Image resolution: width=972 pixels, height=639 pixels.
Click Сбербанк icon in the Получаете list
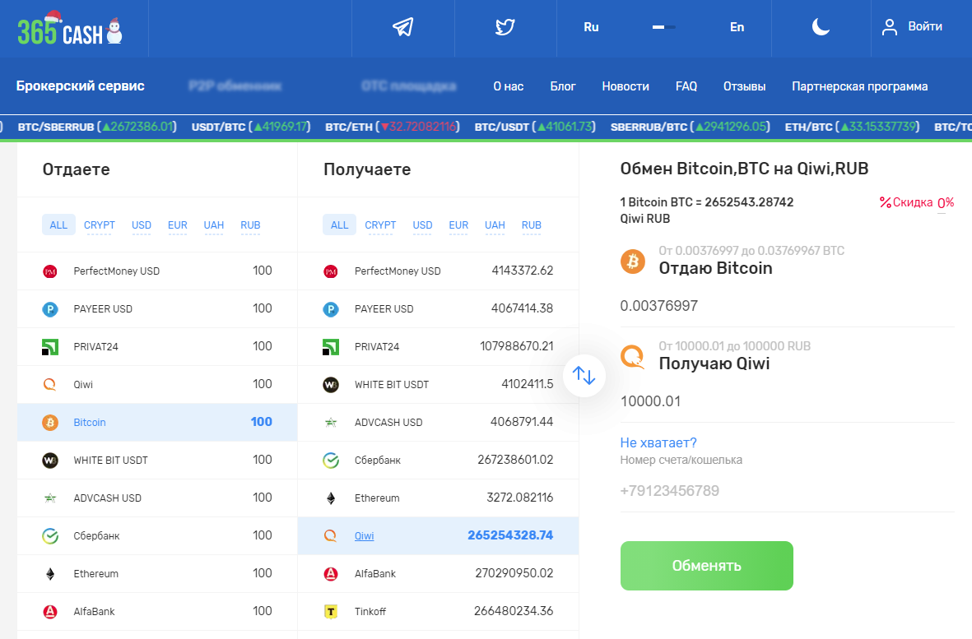(x=331, y=460)
